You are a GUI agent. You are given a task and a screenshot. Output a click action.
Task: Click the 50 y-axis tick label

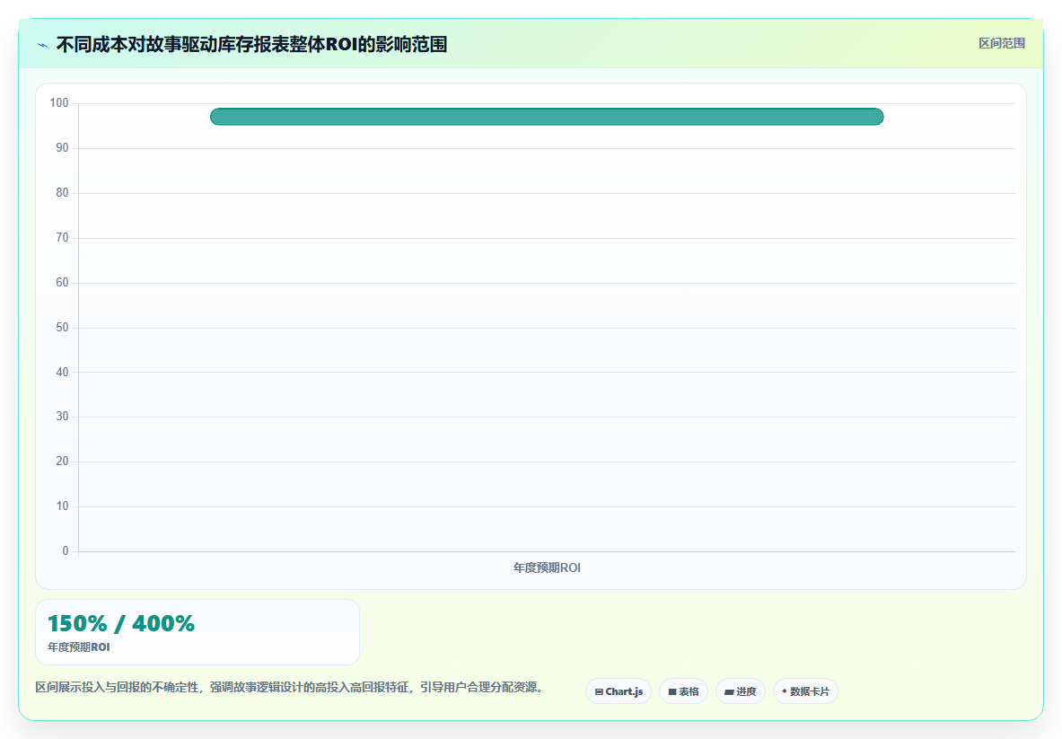[x=62, y=327]
